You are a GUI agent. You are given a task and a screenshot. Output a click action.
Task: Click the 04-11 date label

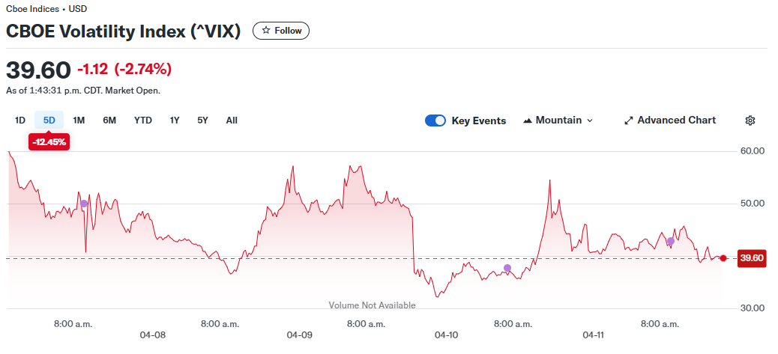click(594, 335)
